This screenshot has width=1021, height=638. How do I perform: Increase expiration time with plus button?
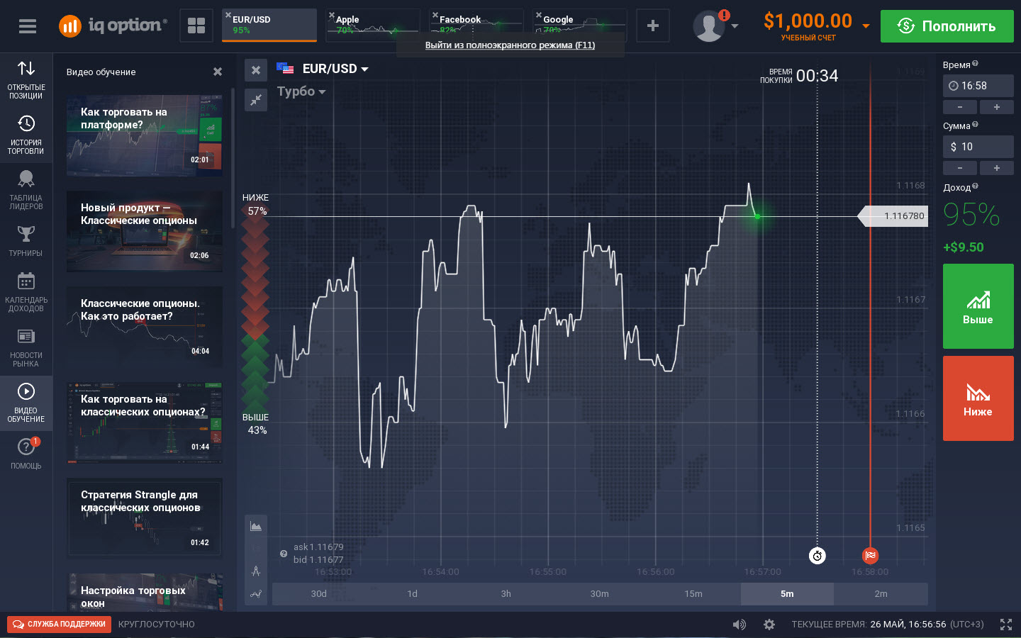click(x=997, y=107)
